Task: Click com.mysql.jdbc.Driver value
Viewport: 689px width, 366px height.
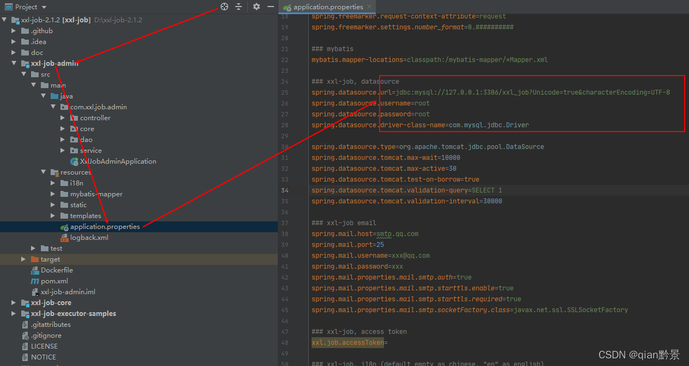Action: [488, 125]
